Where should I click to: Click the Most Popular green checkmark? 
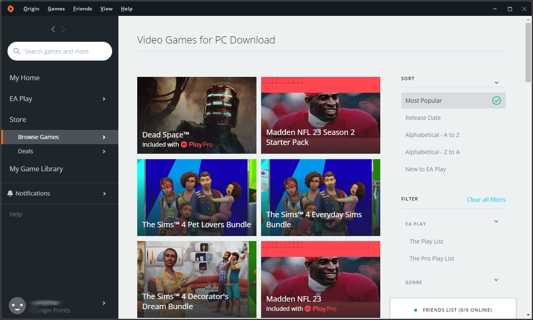(x=497, y=100)
